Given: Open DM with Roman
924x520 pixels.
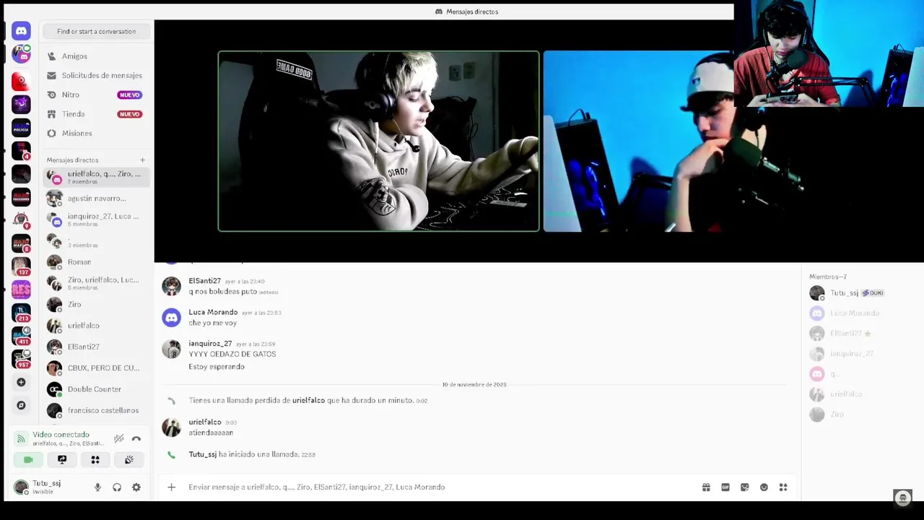Looking at the screenshot, I should [x=96, y=262].
